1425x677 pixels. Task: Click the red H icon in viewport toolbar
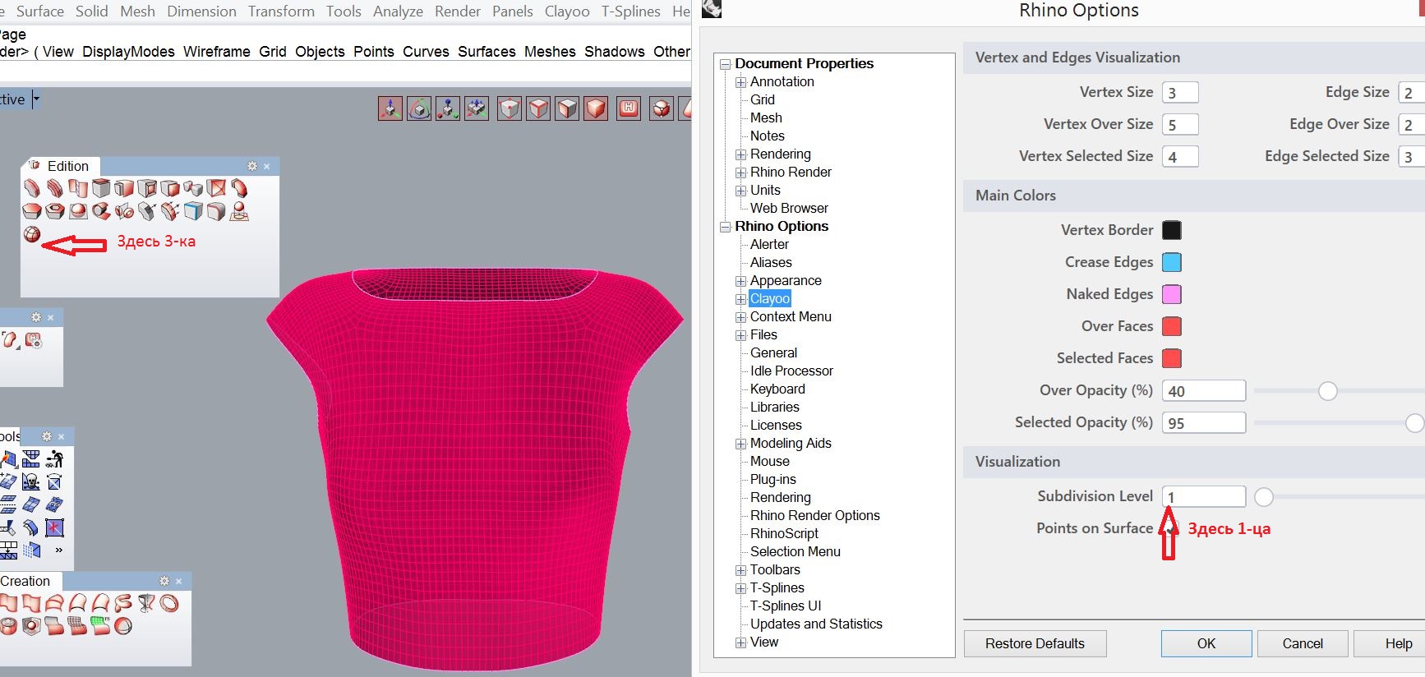[629, 108]
